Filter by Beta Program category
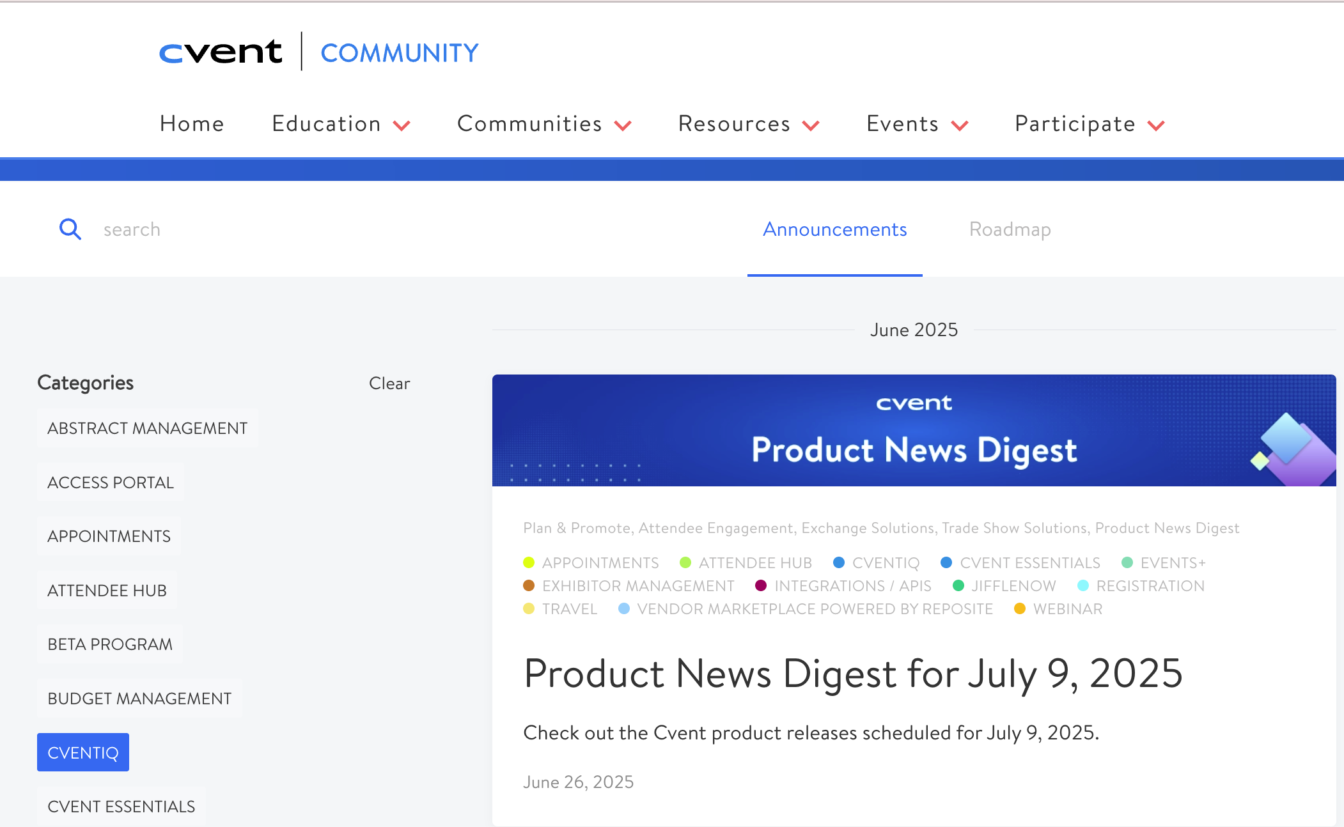 [110, 644]
